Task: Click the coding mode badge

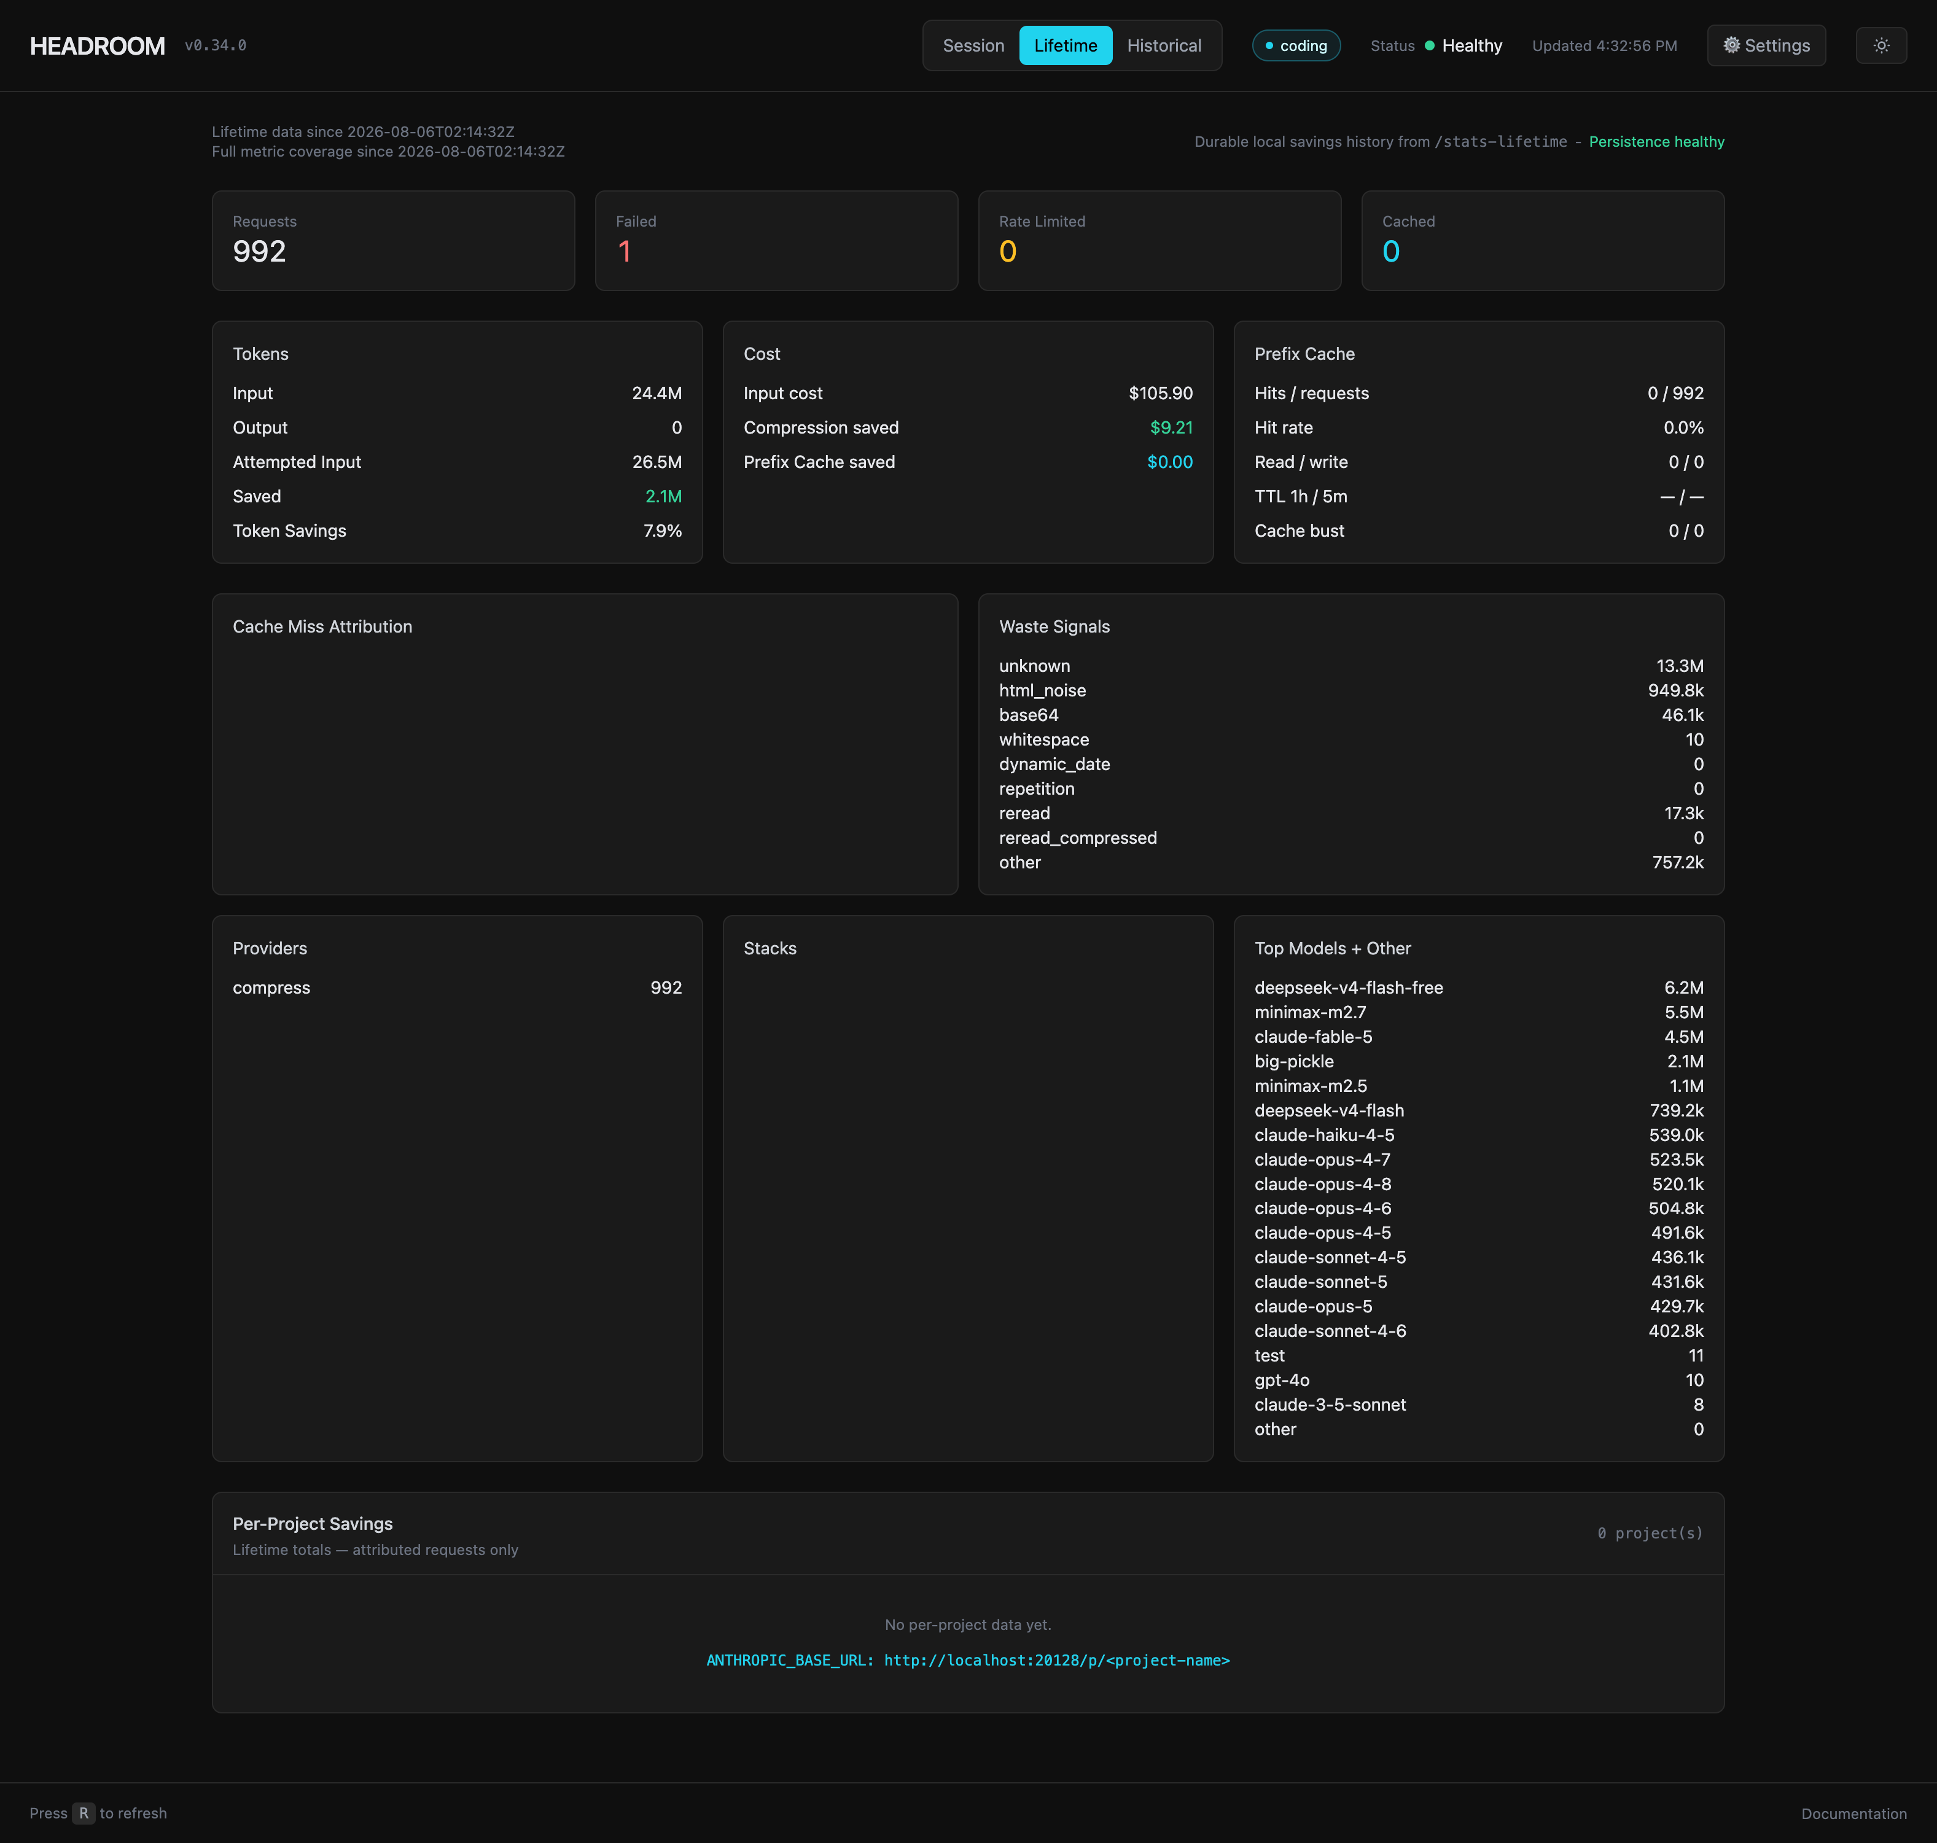Action: 1296,45
